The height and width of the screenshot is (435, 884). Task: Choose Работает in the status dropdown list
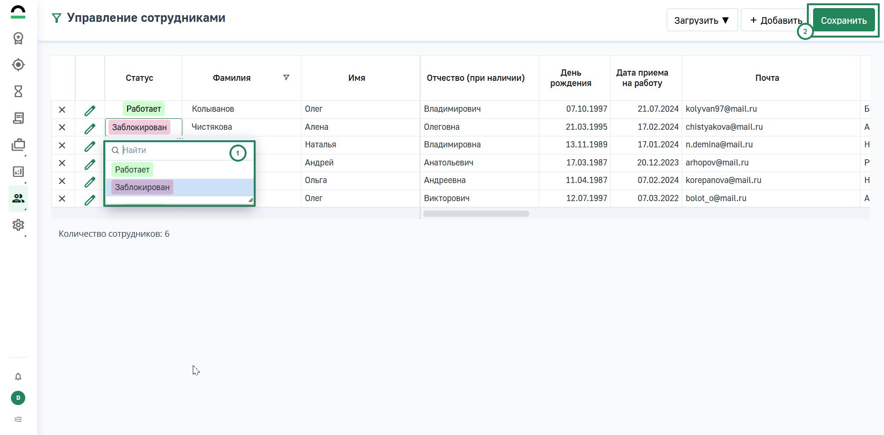(x=132, y=170)
